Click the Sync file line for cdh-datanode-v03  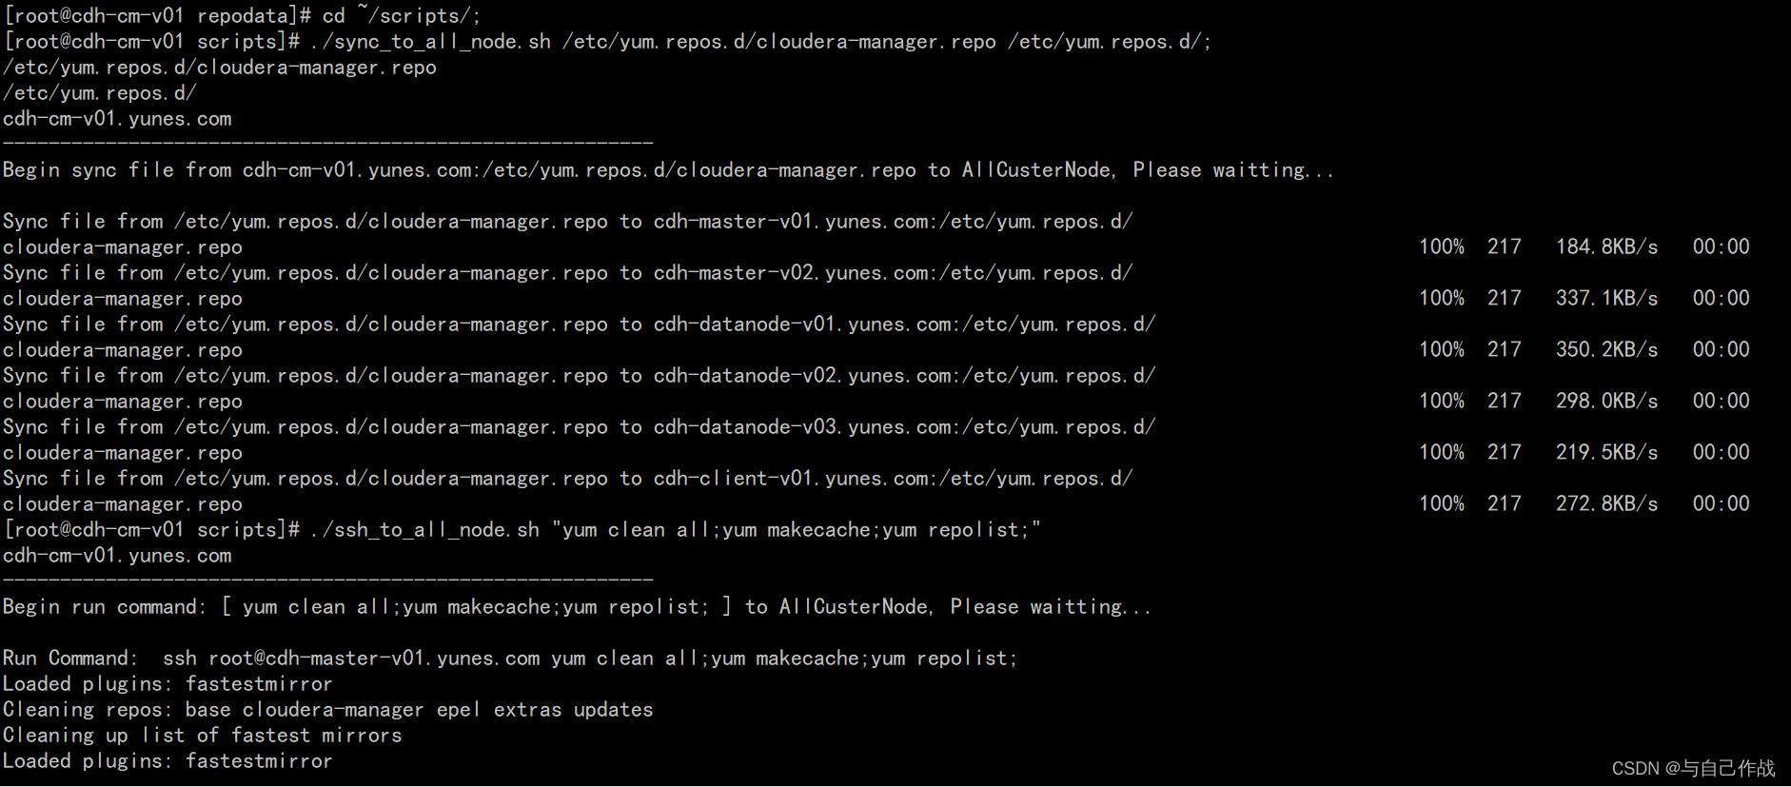(580, 426)
